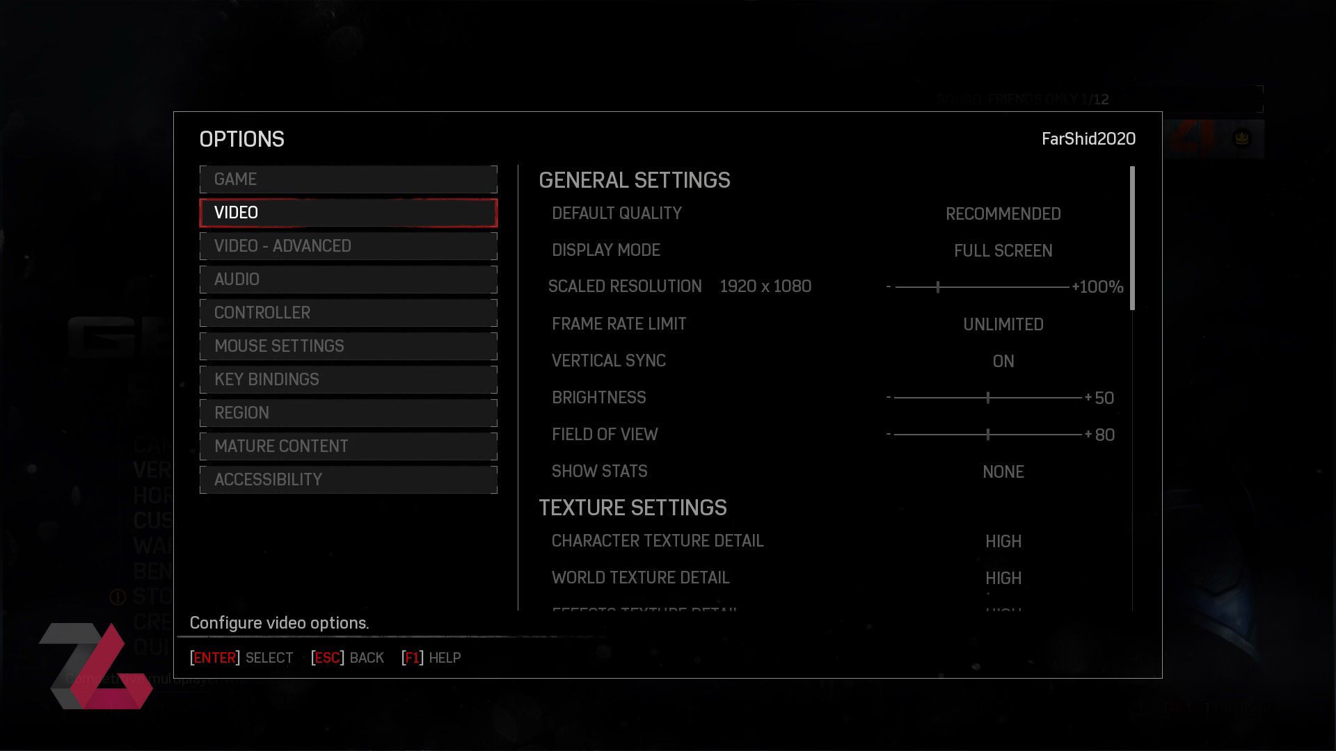Open MOUSE SETTINGS configuration panel
This screenshot has height=751, width=1336.
click(349, 346)
